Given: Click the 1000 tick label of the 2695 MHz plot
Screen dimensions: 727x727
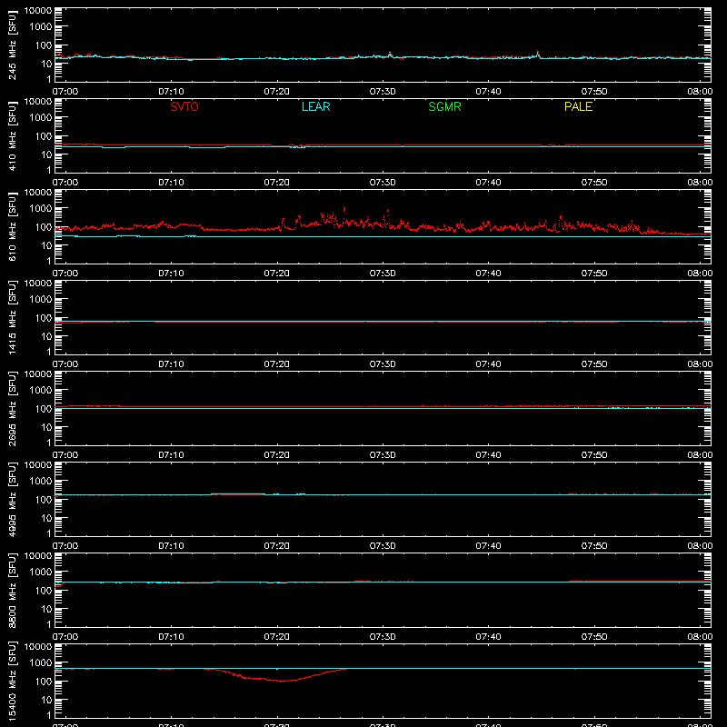Looking at the screenshot, I should 41,391.
